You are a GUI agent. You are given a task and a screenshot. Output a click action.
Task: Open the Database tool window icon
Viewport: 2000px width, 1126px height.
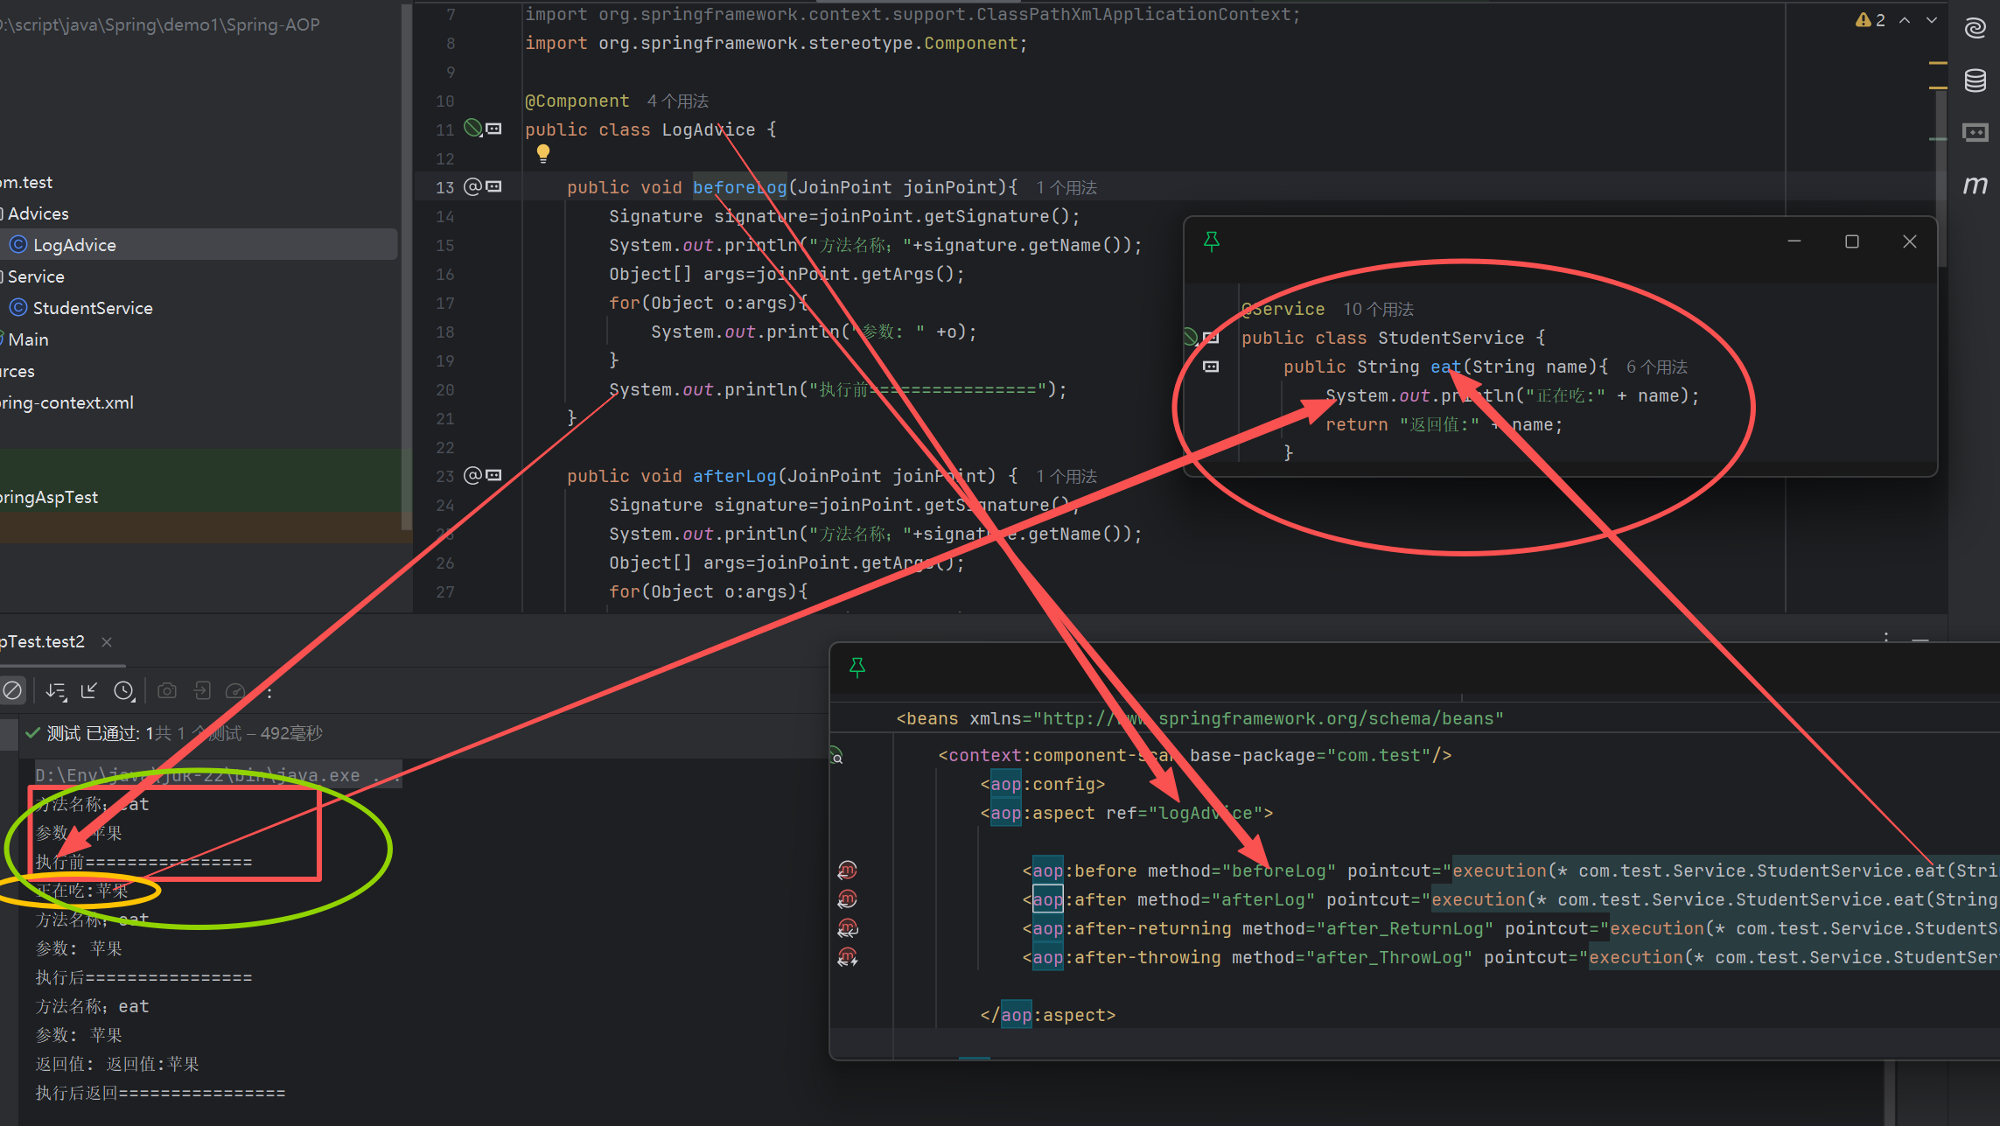click(x=1975, y=80)
